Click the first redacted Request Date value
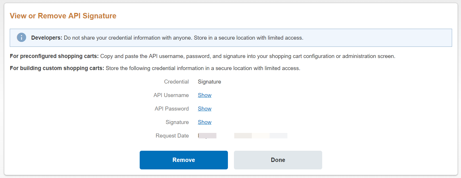This screenshot has height=178, width=461. [x=207, y=136]
